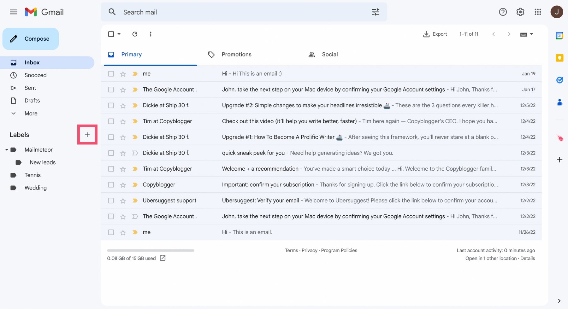
Task: Check the 'Check out this video' email checkbox
Action: pyautogui.click(x=111, y=121)
